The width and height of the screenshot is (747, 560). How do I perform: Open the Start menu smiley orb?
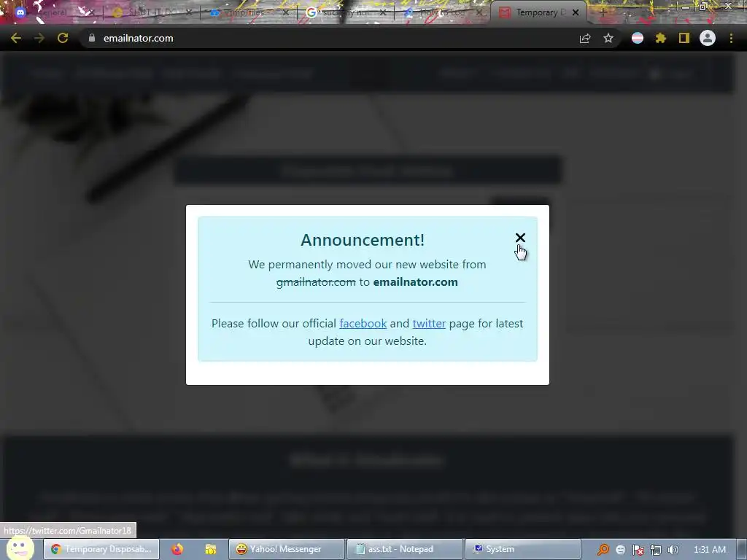tap(20, 548)
